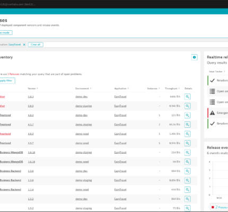
Task: Open details for Frontend 4.8.3 demo-prod row
Action: click(x=187, y=134)
